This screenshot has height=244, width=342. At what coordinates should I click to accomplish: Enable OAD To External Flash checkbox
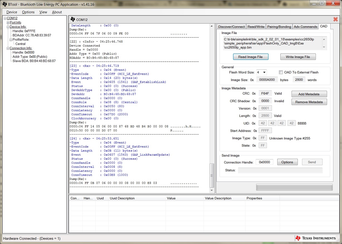click(x=281, y=72)
